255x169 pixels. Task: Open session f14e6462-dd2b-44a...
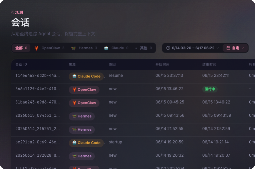pyautogui.click(x=37, y=76)
